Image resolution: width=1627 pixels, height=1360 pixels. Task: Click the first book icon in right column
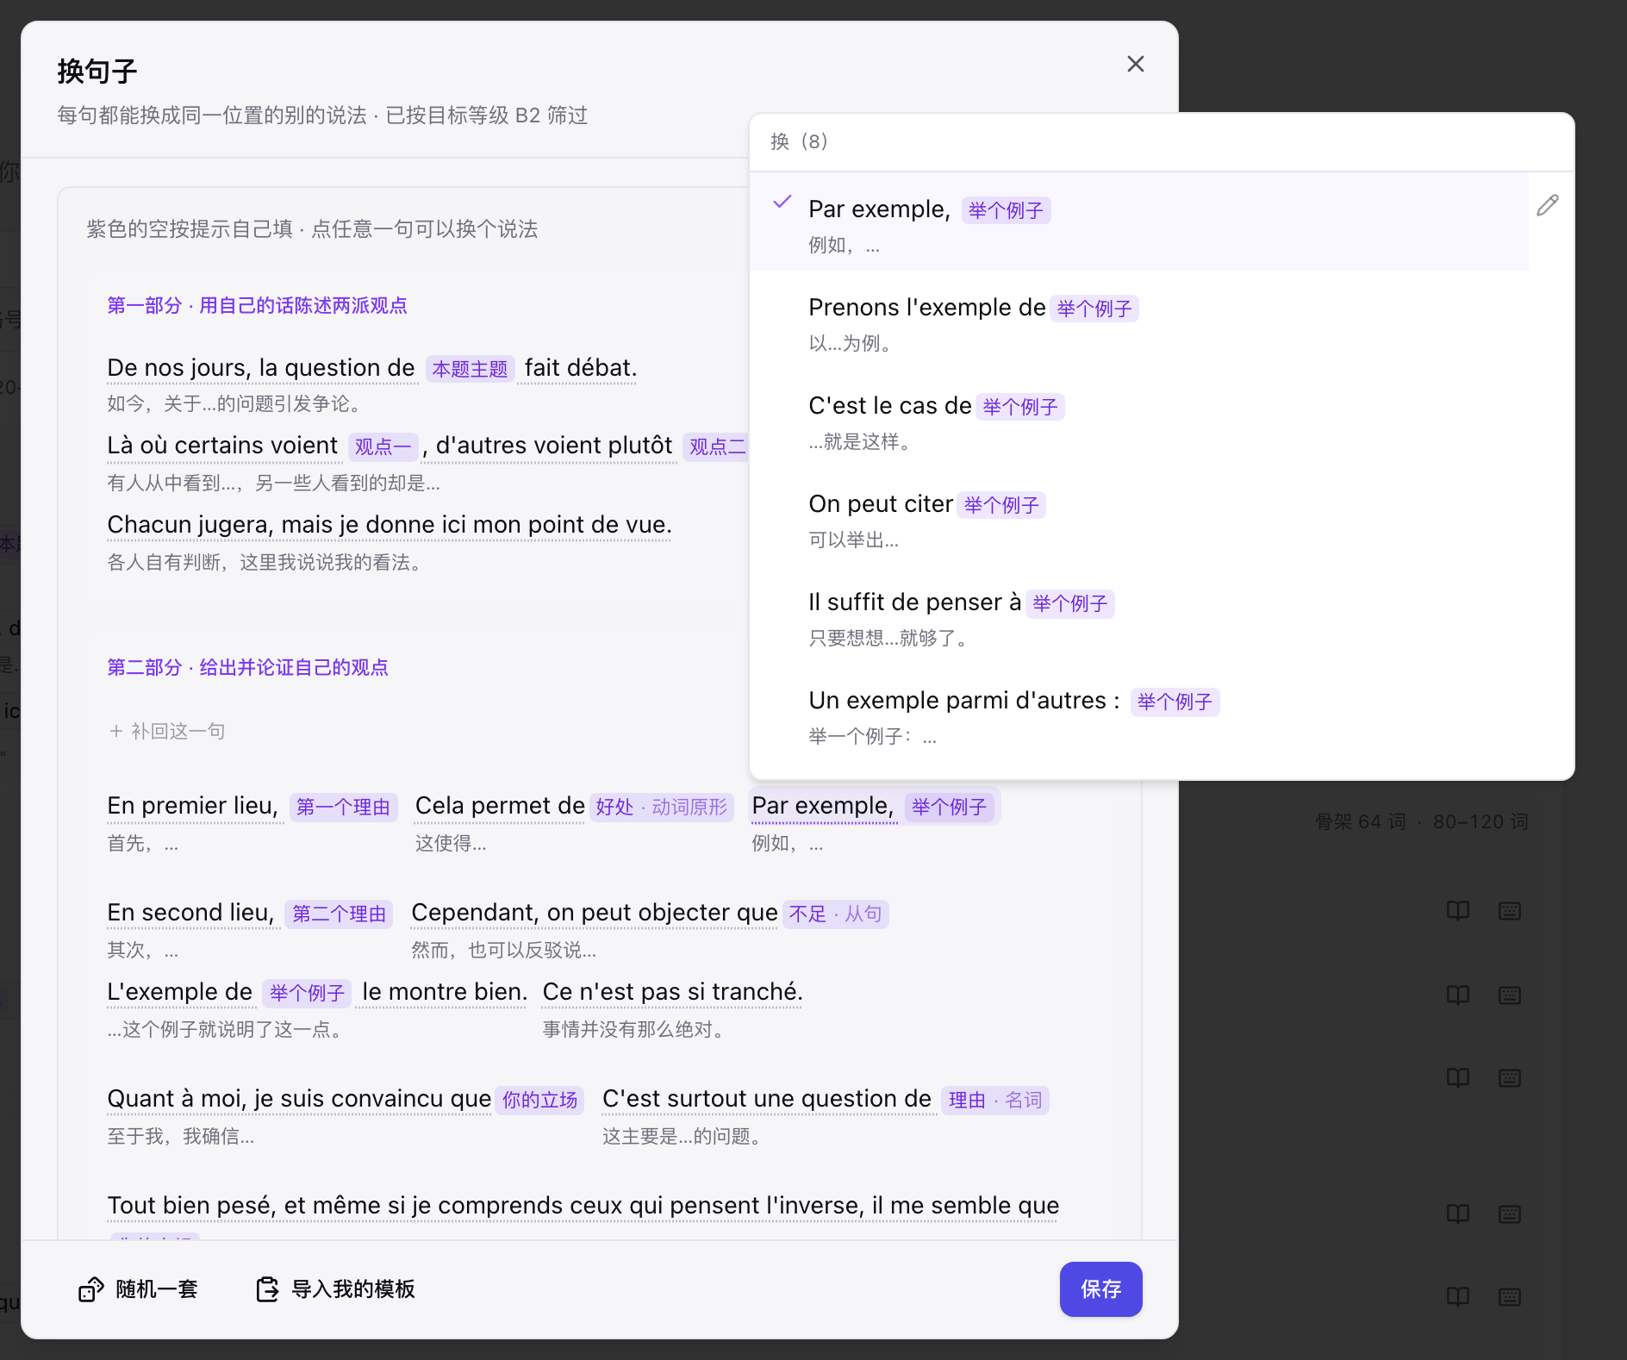[1458, 911]
